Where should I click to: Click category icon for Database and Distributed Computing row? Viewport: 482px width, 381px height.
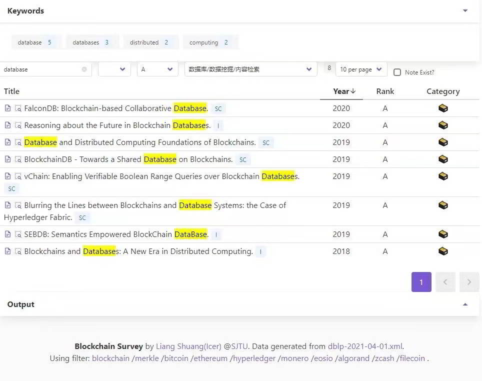pos(443,142)
